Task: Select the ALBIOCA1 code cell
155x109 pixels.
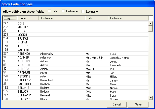Action: click(24, 69)
